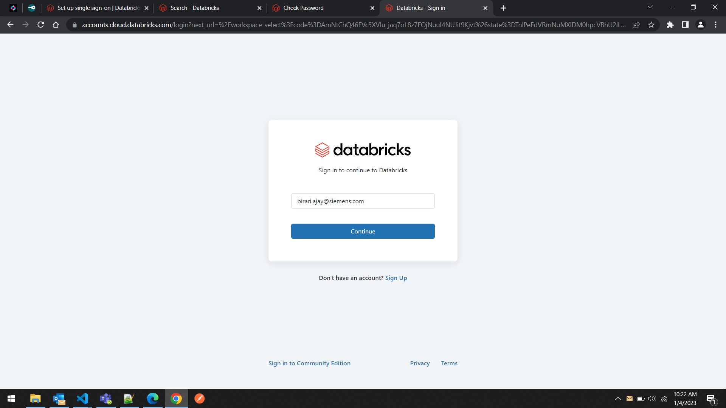Open the tab search chevron
The width and height of the screenshot is (726, 408).
coord(650,7)
